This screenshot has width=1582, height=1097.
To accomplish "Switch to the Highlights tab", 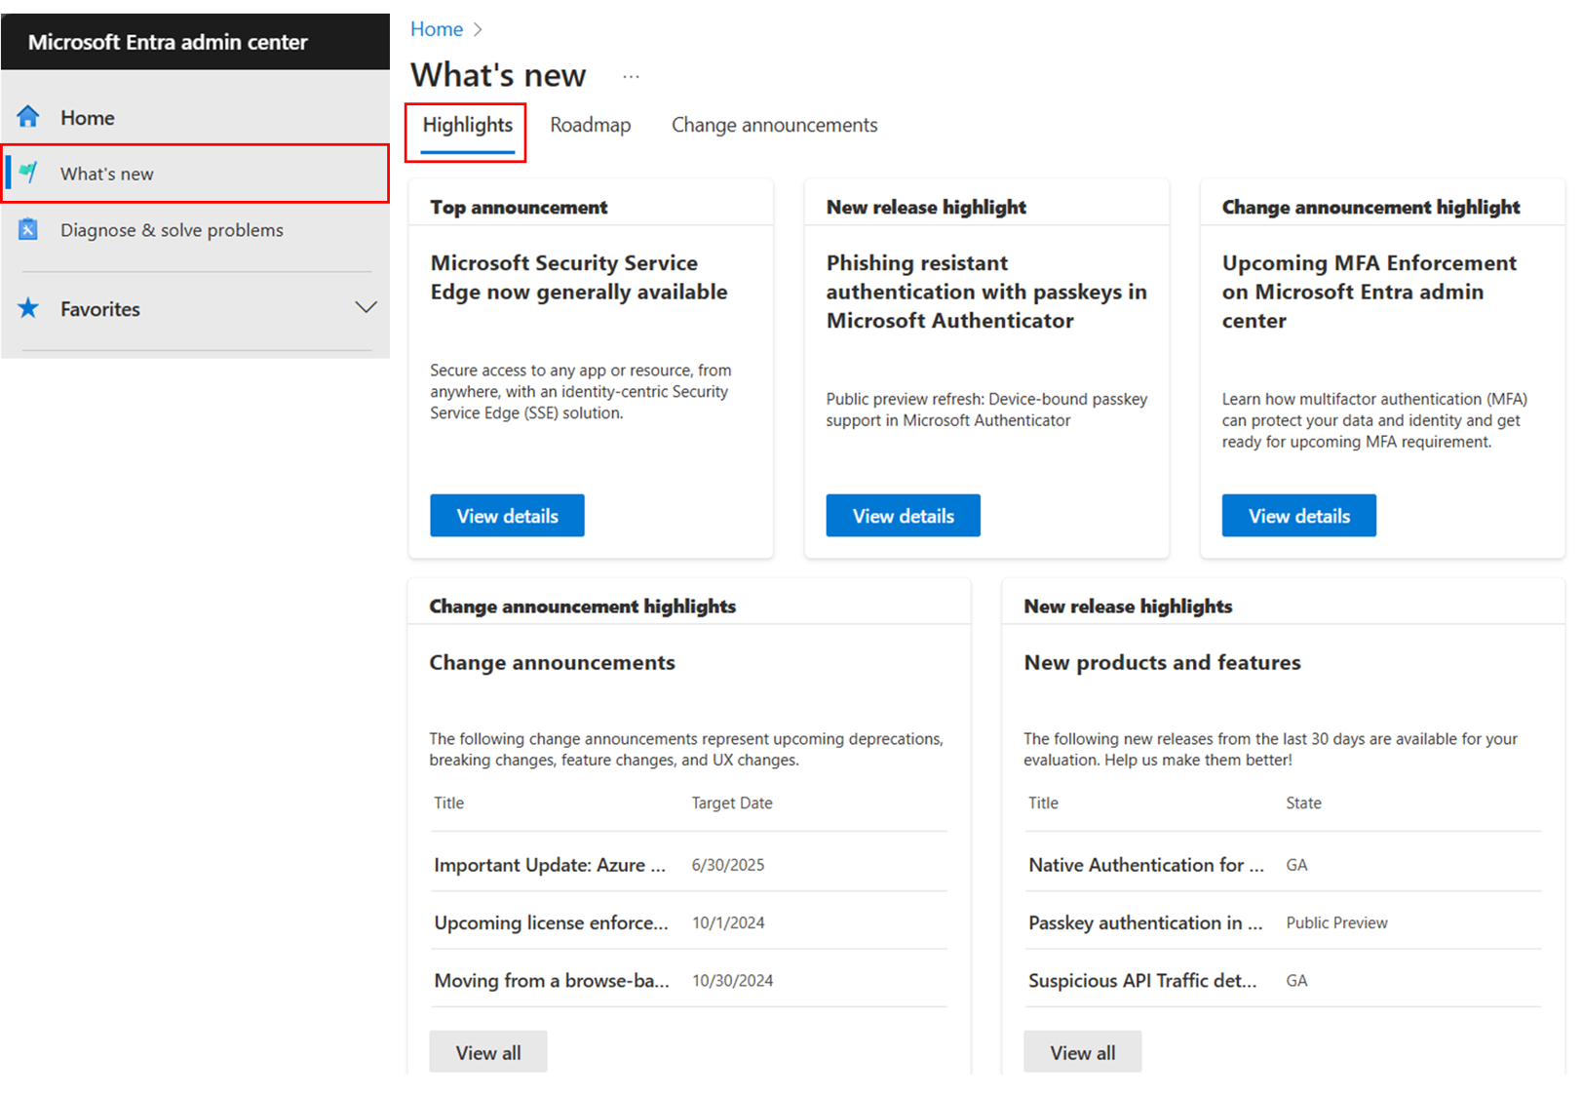I will click(467, 125).
